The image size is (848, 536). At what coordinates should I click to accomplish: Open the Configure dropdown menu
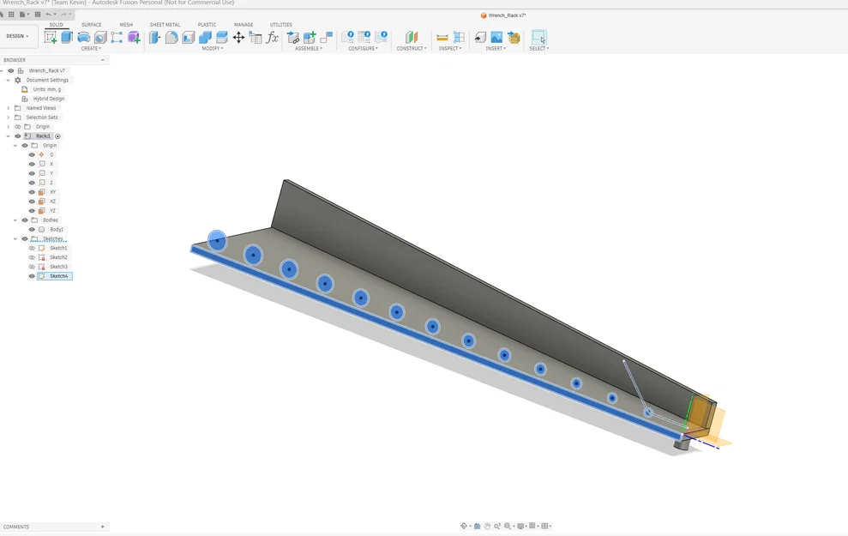click(x=364, y=49)
